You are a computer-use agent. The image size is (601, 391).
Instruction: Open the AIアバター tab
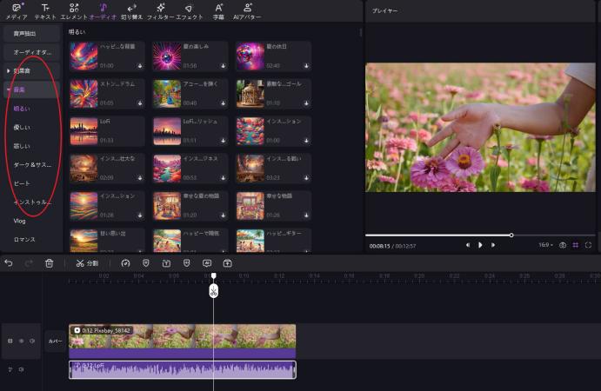[x=249, y=11]
